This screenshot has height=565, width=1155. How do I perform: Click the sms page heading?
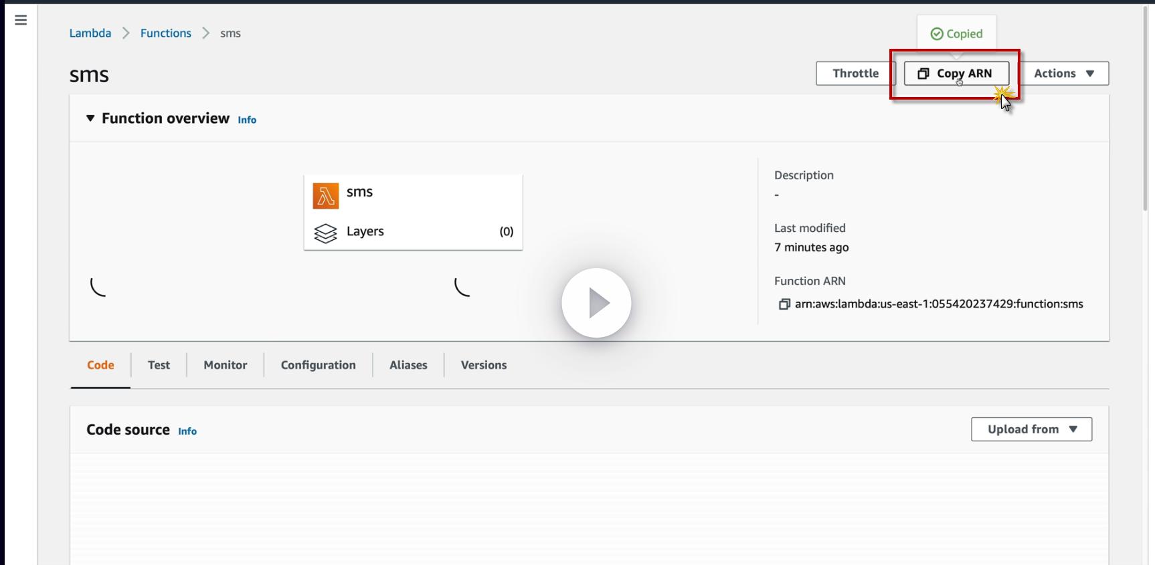click(89, 75)
